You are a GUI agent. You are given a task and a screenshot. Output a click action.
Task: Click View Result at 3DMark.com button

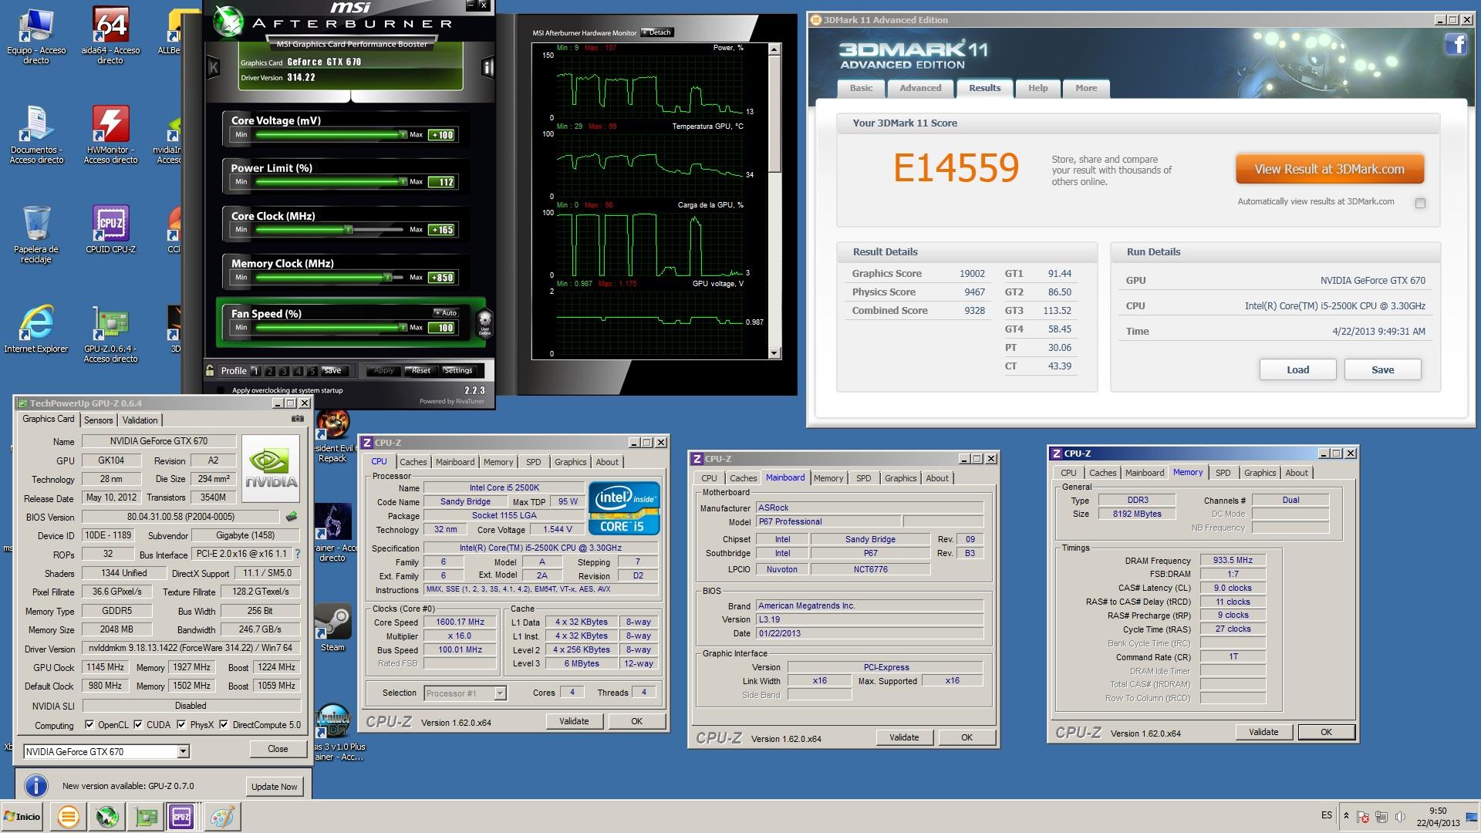(x=1329, y=169)
